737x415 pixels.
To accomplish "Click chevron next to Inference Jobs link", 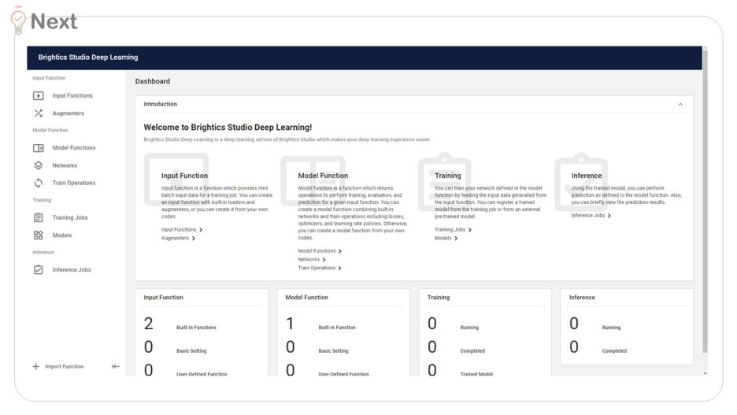I will coord(609,216).
